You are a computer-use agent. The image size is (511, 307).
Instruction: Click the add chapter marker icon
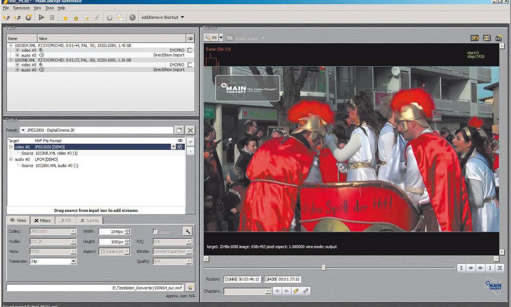[x=296, y=291]
